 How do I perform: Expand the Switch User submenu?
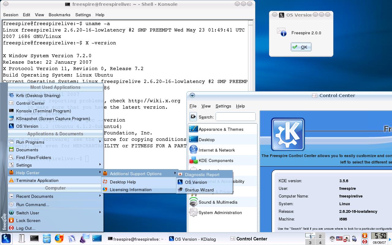(x=55, y=213)
